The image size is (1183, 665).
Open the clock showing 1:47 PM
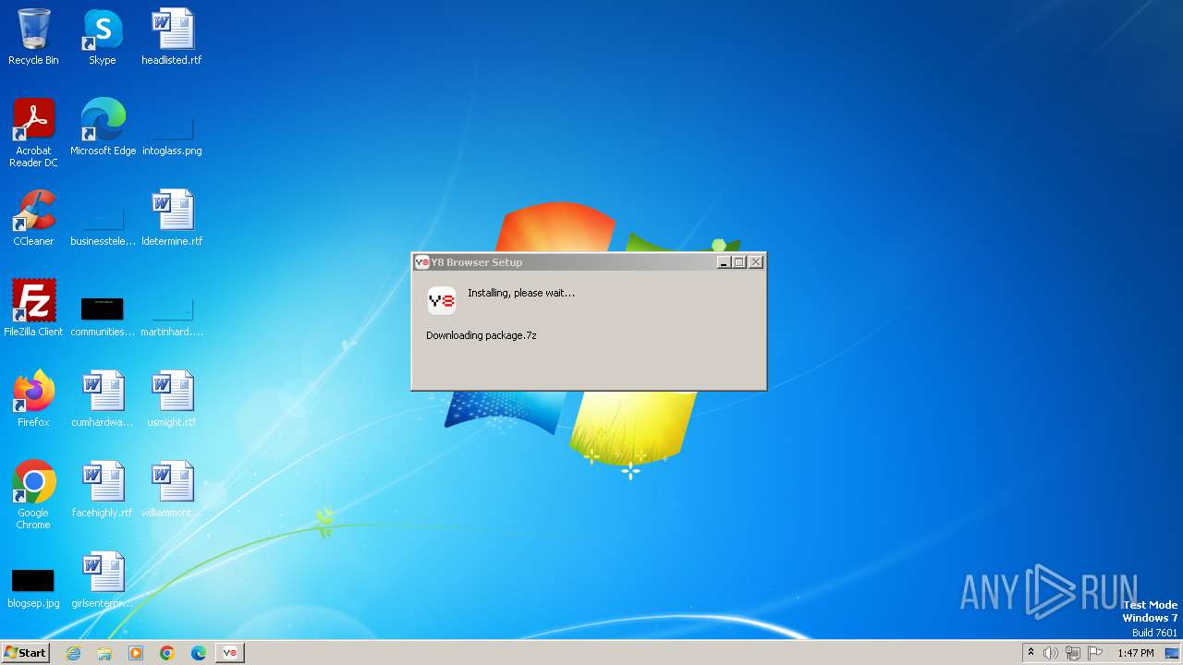tap(1135, 653)
